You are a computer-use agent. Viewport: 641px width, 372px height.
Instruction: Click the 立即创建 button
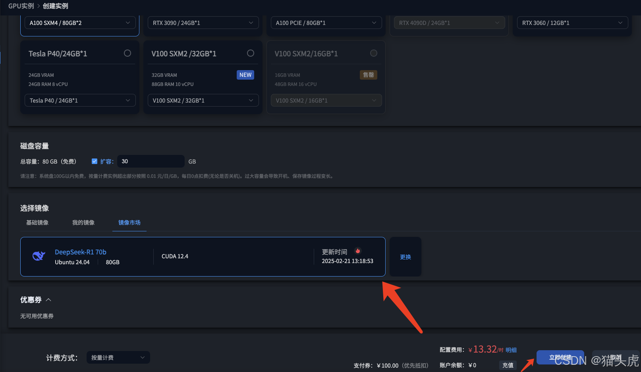click(x=560, y=357)
